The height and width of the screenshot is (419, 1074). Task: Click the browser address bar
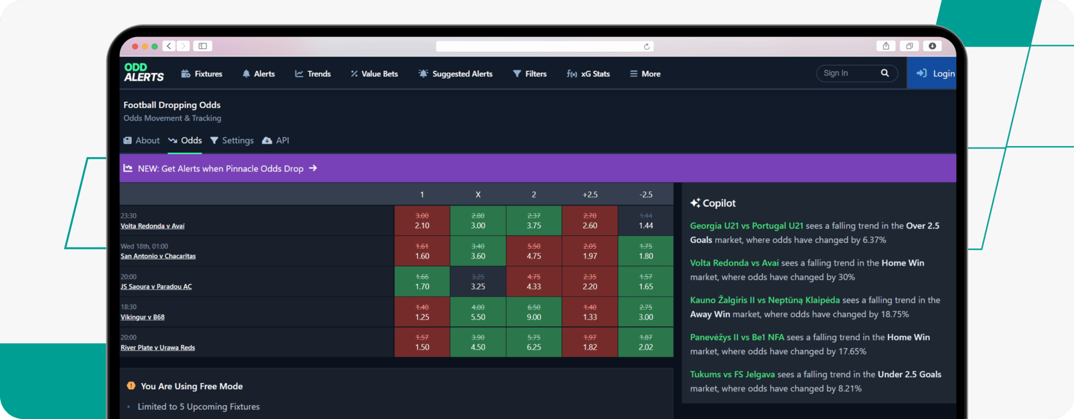pyautogui.click(x=545, y=47)
